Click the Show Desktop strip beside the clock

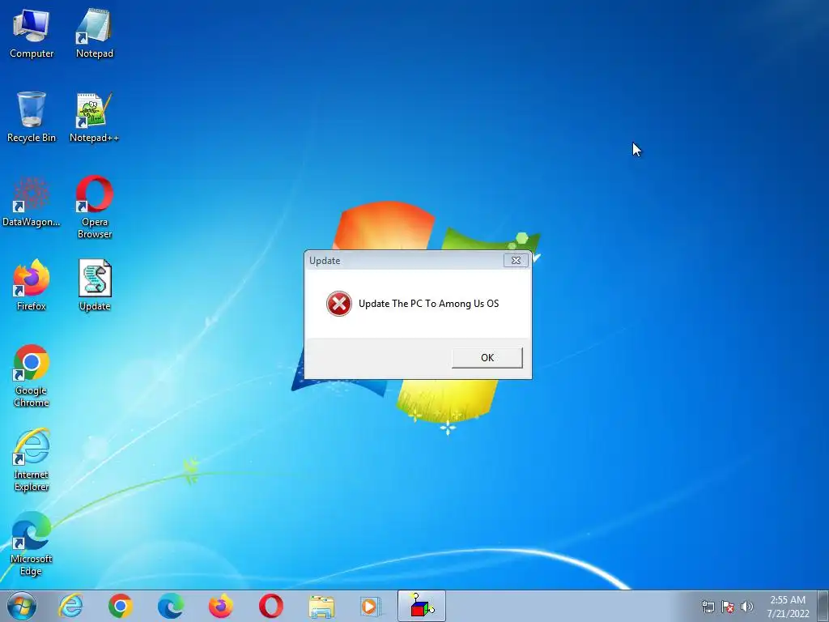coord(823,606)
